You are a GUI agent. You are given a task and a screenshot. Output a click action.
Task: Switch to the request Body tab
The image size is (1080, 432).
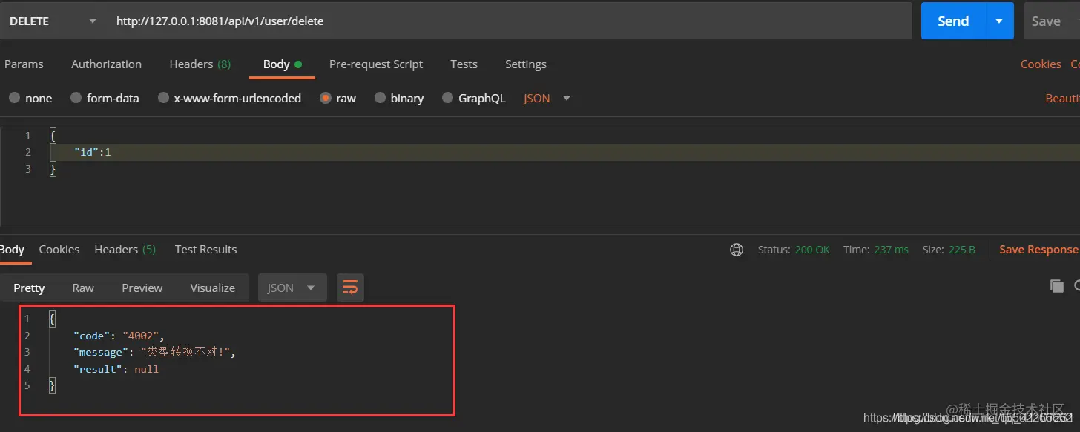283,64
